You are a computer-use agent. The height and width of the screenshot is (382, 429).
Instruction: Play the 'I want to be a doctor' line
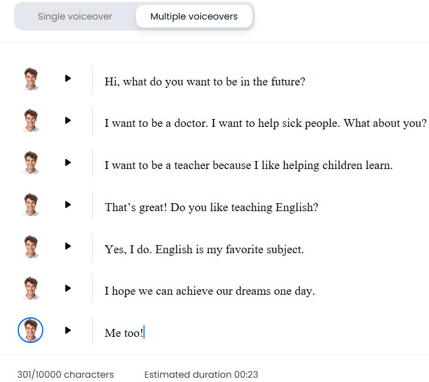tap(68, 121)
